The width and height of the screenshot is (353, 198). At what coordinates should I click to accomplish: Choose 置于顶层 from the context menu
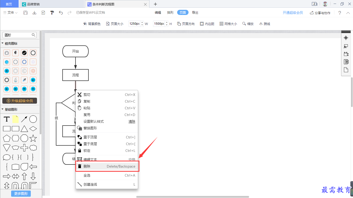point(107,137)
